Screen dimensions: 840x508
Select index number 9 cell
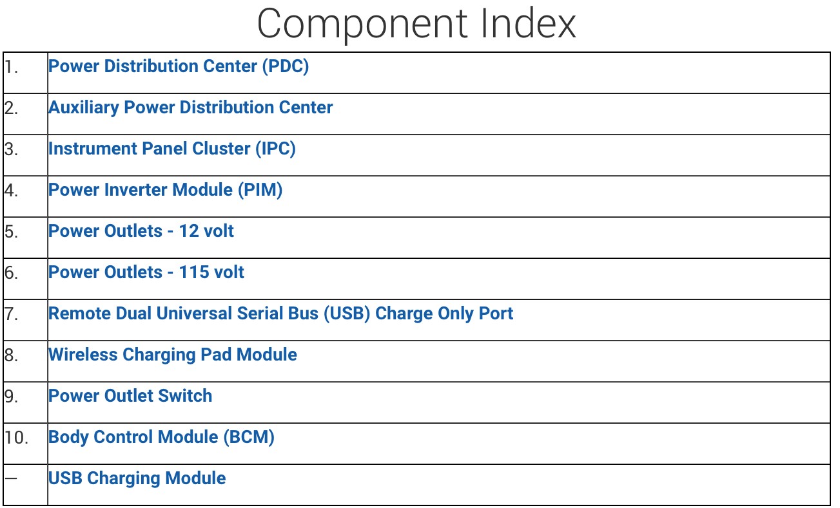(x=25, y=402)
